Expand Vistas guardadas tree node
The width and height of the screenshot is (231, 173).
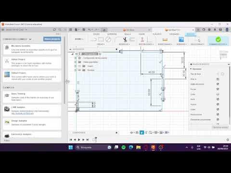[x=76, y=62]
